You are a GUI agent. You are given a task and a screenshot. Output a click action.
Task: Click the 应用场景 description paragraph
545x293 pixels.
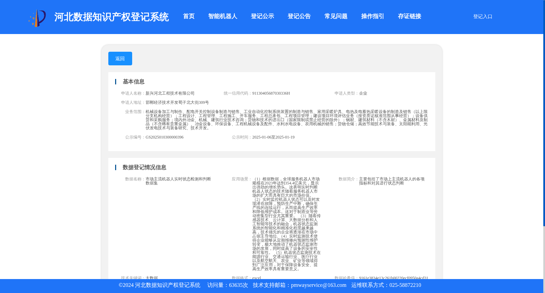286,224
